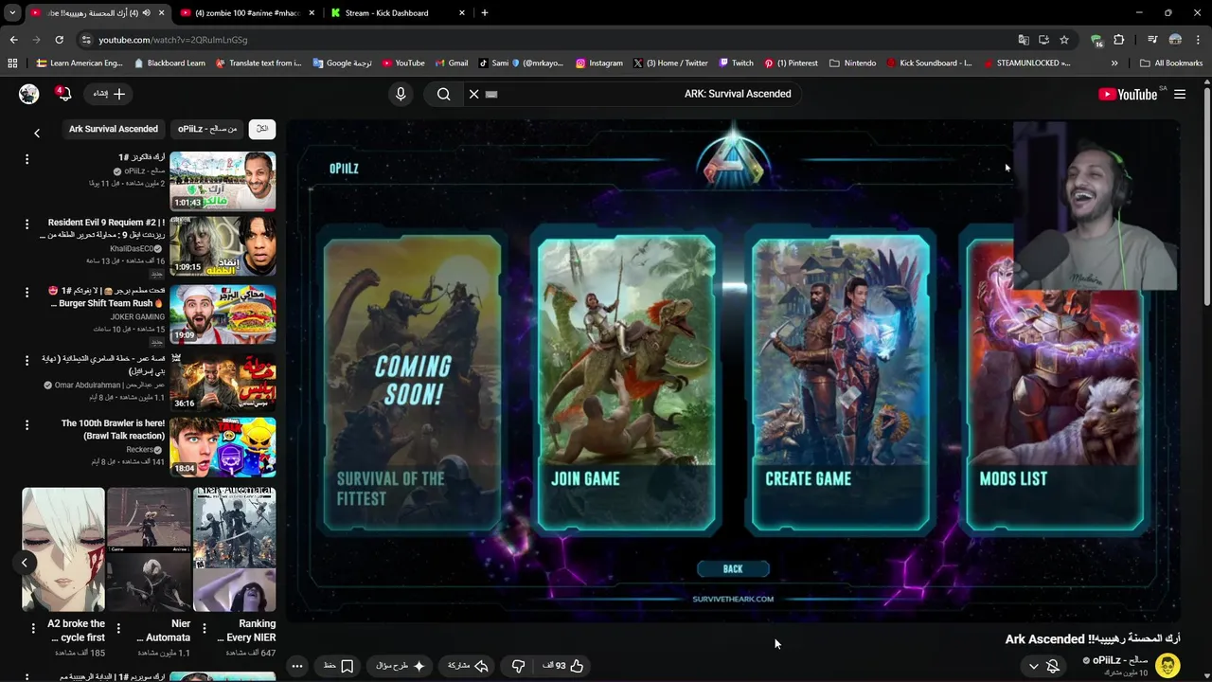Viewport: 1212px width, 682px height.
Task: Open the Burger Shift Team Rush thumbnail
Action: (x=223, y=314)
